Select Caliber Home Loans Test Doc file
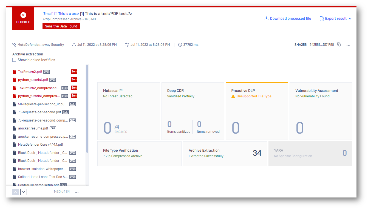Viewport: 368px width, 209px height. click(43, 177)
